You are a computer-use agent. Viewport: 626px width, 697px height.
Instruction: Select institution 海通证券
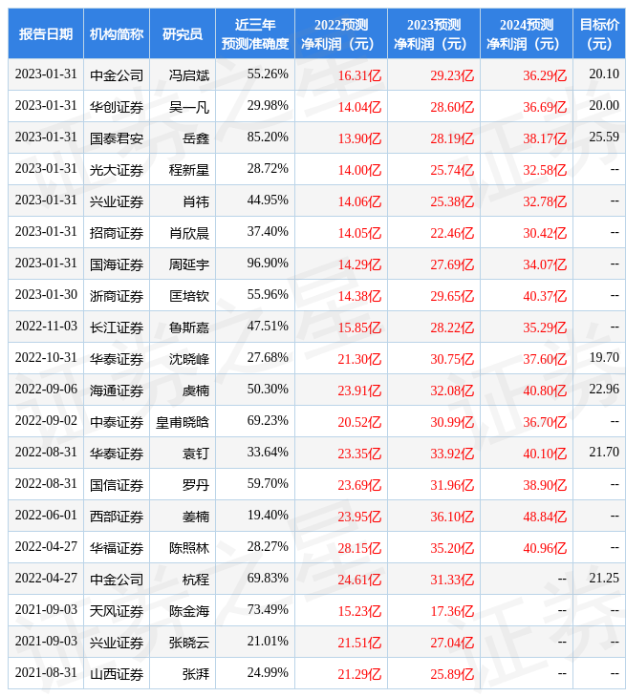pyautogui.click(x=117, y=391)
